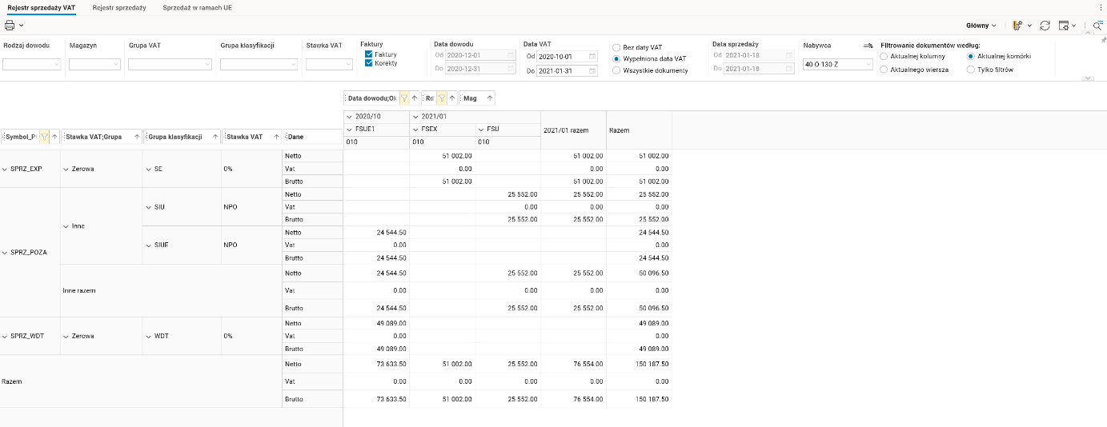
Task: Select Bez daty VAT radio
Action: point(616,47)
